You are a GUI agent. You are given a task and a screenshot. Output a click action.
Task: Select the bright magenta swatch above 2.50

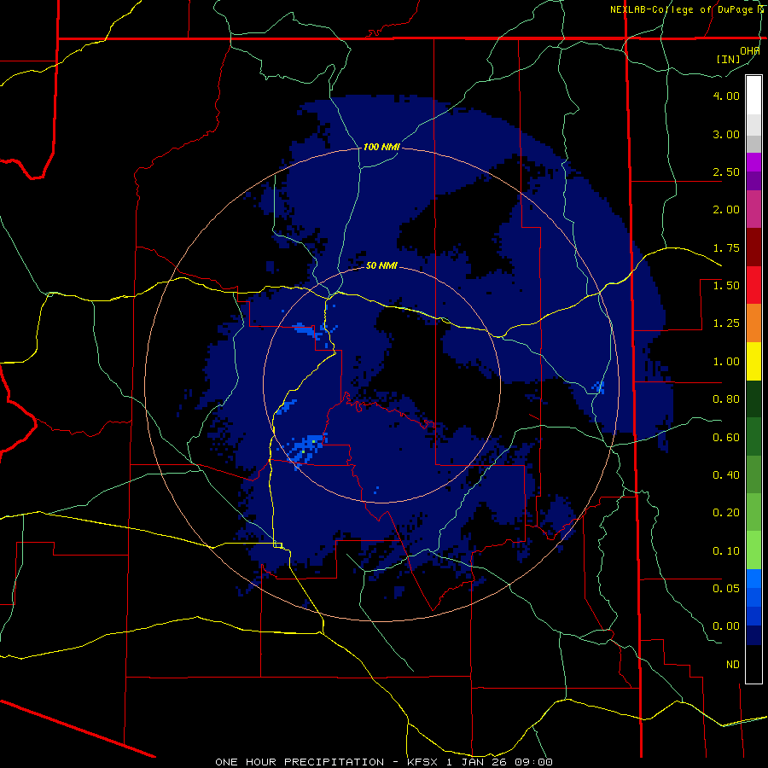(753, 162)
